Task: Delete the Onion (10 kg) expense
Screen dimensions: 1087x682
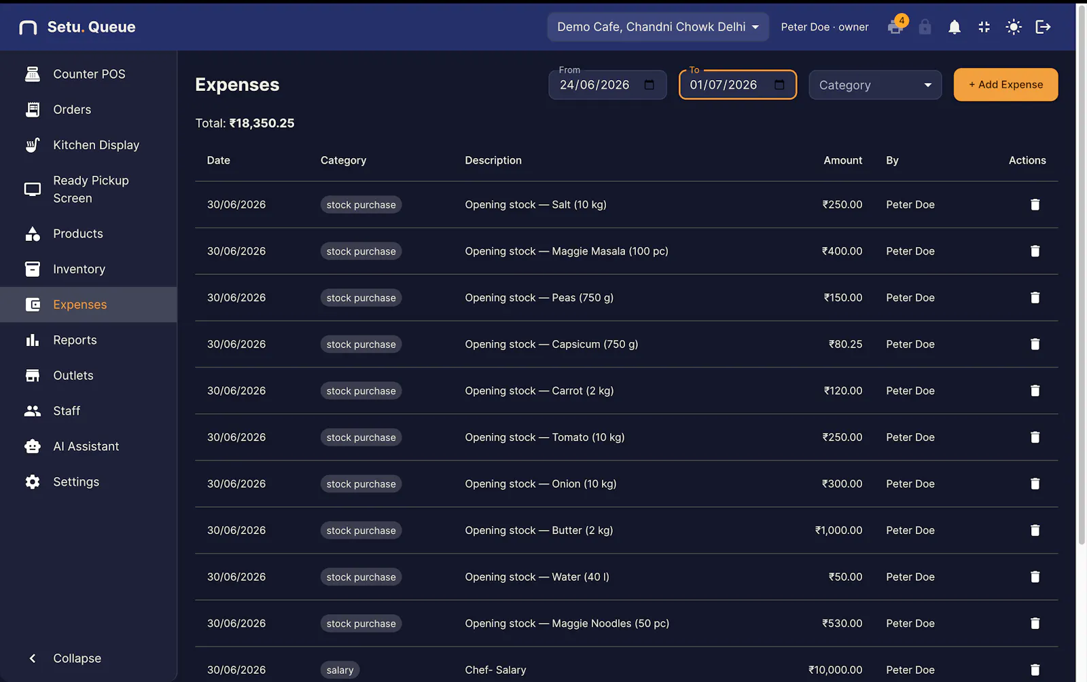Action: [1035, 484]
